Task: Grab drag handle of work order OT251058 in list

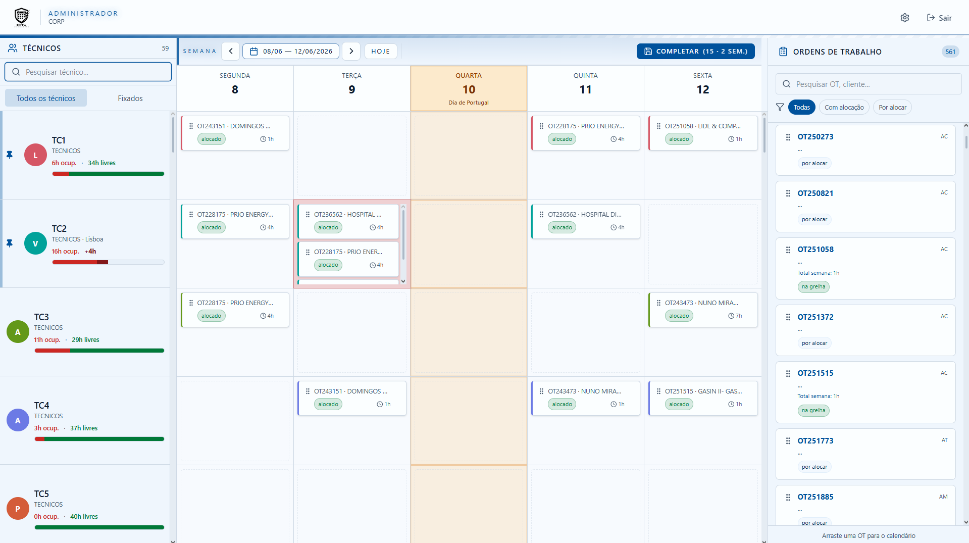Action: 788,250
